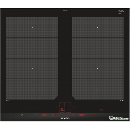
Task: Click center dot of third right cooking zone
Action: (x=98, y=69)
